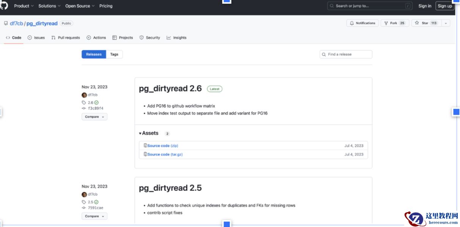Open commit f3c89f4 link

click(x=95, y=108)
